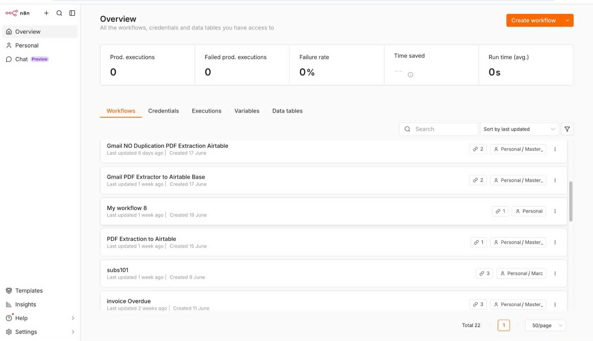Click the plus icon next to n8n logo
This screenshot has width=593, height=341.
click(46, 13)
